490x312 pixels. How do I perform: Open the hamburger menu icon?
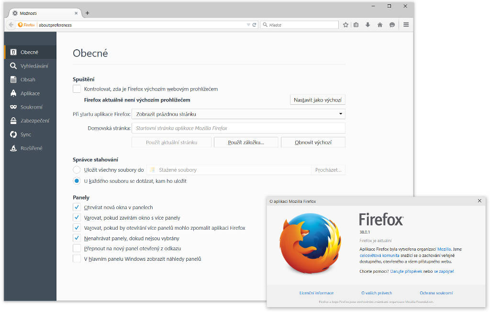(406, 25)
